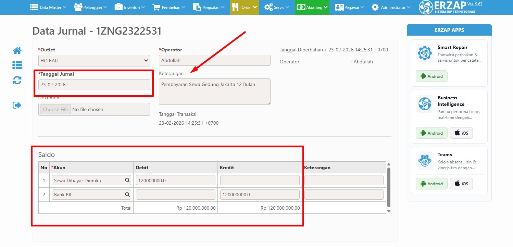The height and width of the screenshot is (247, 513).
Task: Search account icon in Sewa Dibayar Dimuka field
Action: 127,180
